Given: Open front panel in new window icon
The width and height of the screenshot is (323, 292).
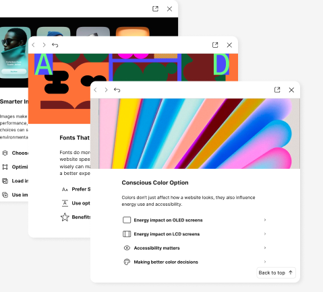Looking at the screenshot, I should coord(277,89).
